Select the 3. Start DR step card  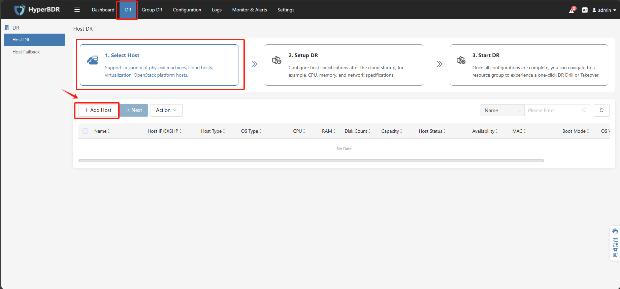pos(529,65)
